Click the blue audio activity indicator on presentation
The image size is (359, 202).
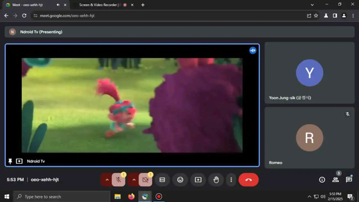[x=253, y=50]
